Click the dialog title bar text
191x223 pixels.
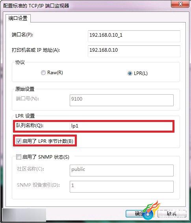(36, 6)
